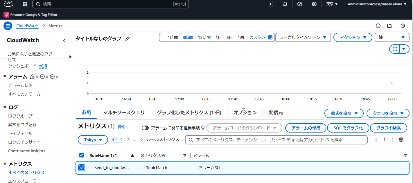413x183 pixels.
Task: Collapse the ログ sidebar section
Action: pyautogui.click(x=5, y=107)
